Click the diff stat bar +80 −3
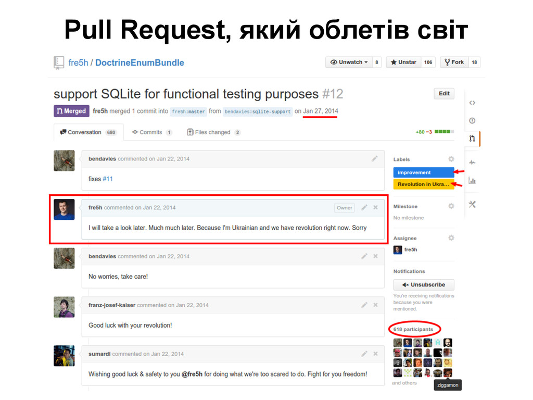 click(x=435, y=132)
